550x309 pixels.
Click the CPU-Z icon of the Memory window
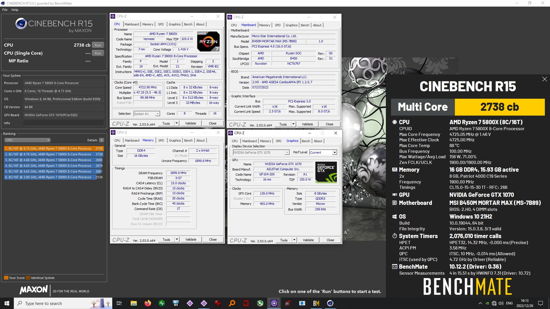tap(113, 132)
